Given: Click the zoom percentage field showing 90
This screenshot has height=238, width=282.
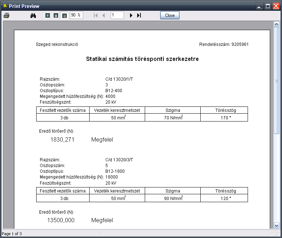Looking at the screenshot, I should (76, 15).
